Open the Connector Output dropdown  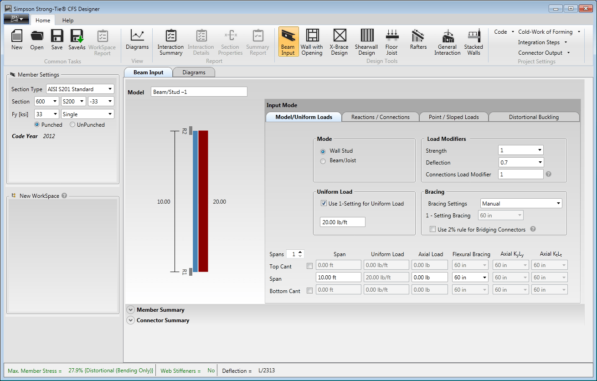[544, 53]
